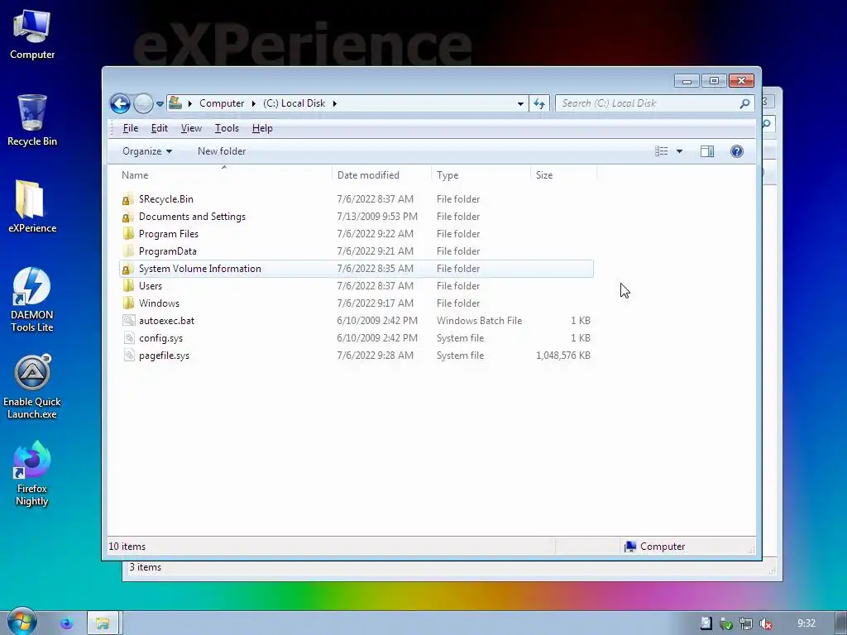847x635 pixels.
Task: Go back with the Back arrow button
Action: [120, 103]
